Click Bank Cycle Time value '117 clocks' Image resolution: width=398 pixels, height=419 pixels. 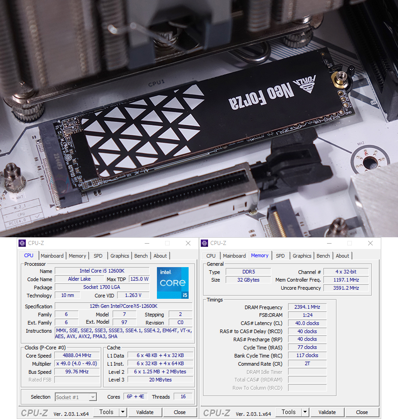point(307,355)
